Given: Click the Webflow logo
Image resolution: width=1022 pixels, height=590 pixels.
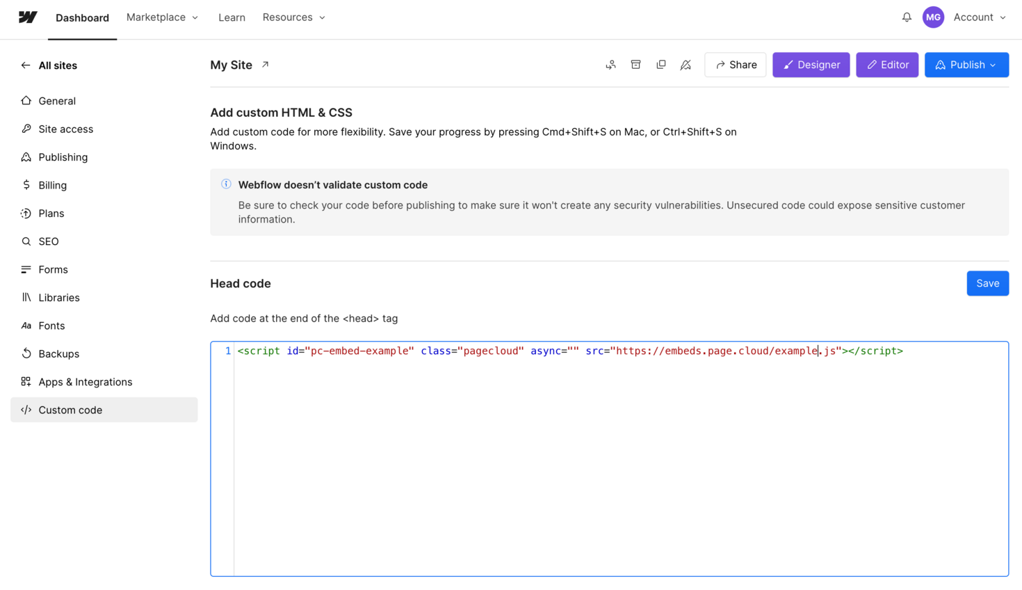Looking at the screenshot, I should click(26, 17).
